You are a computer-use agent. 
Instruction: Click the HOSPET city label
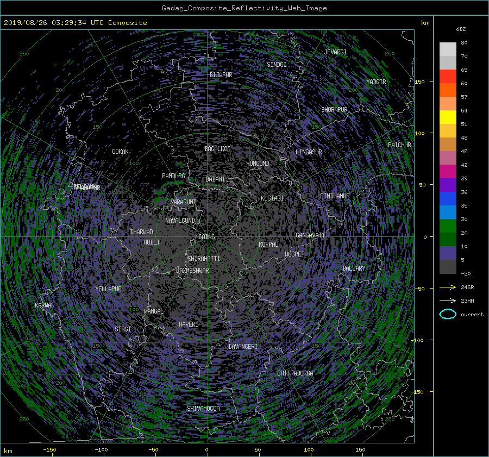(294, 254)
